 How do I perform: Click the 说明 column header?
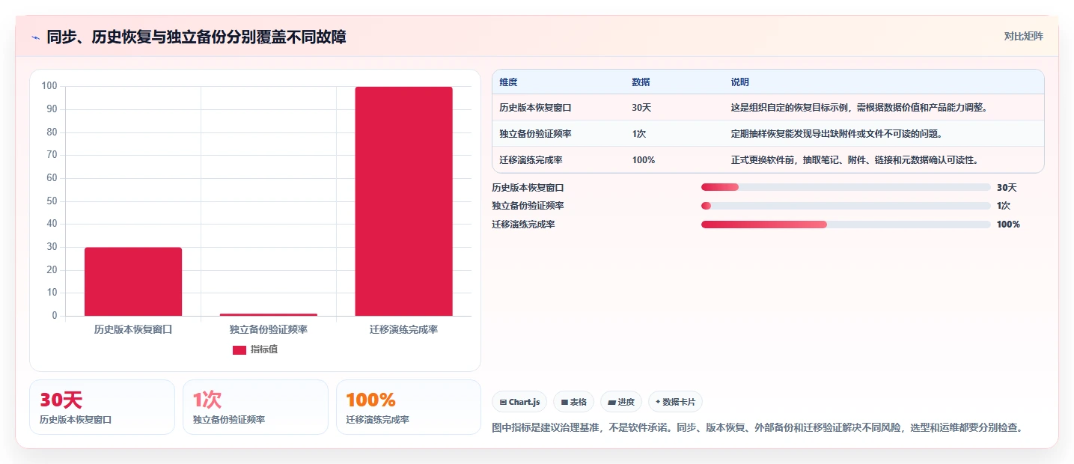tap(739, 82)
